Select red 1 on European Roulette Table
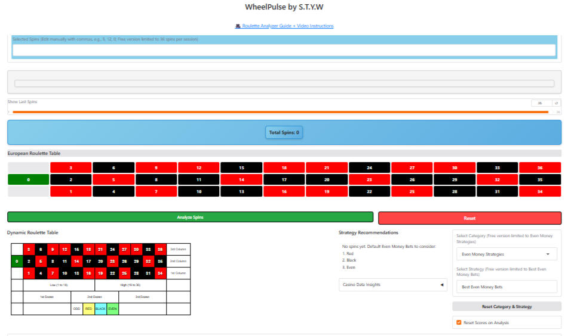The height and width of the screenshot is (336, 574). [x=71, y=191]
